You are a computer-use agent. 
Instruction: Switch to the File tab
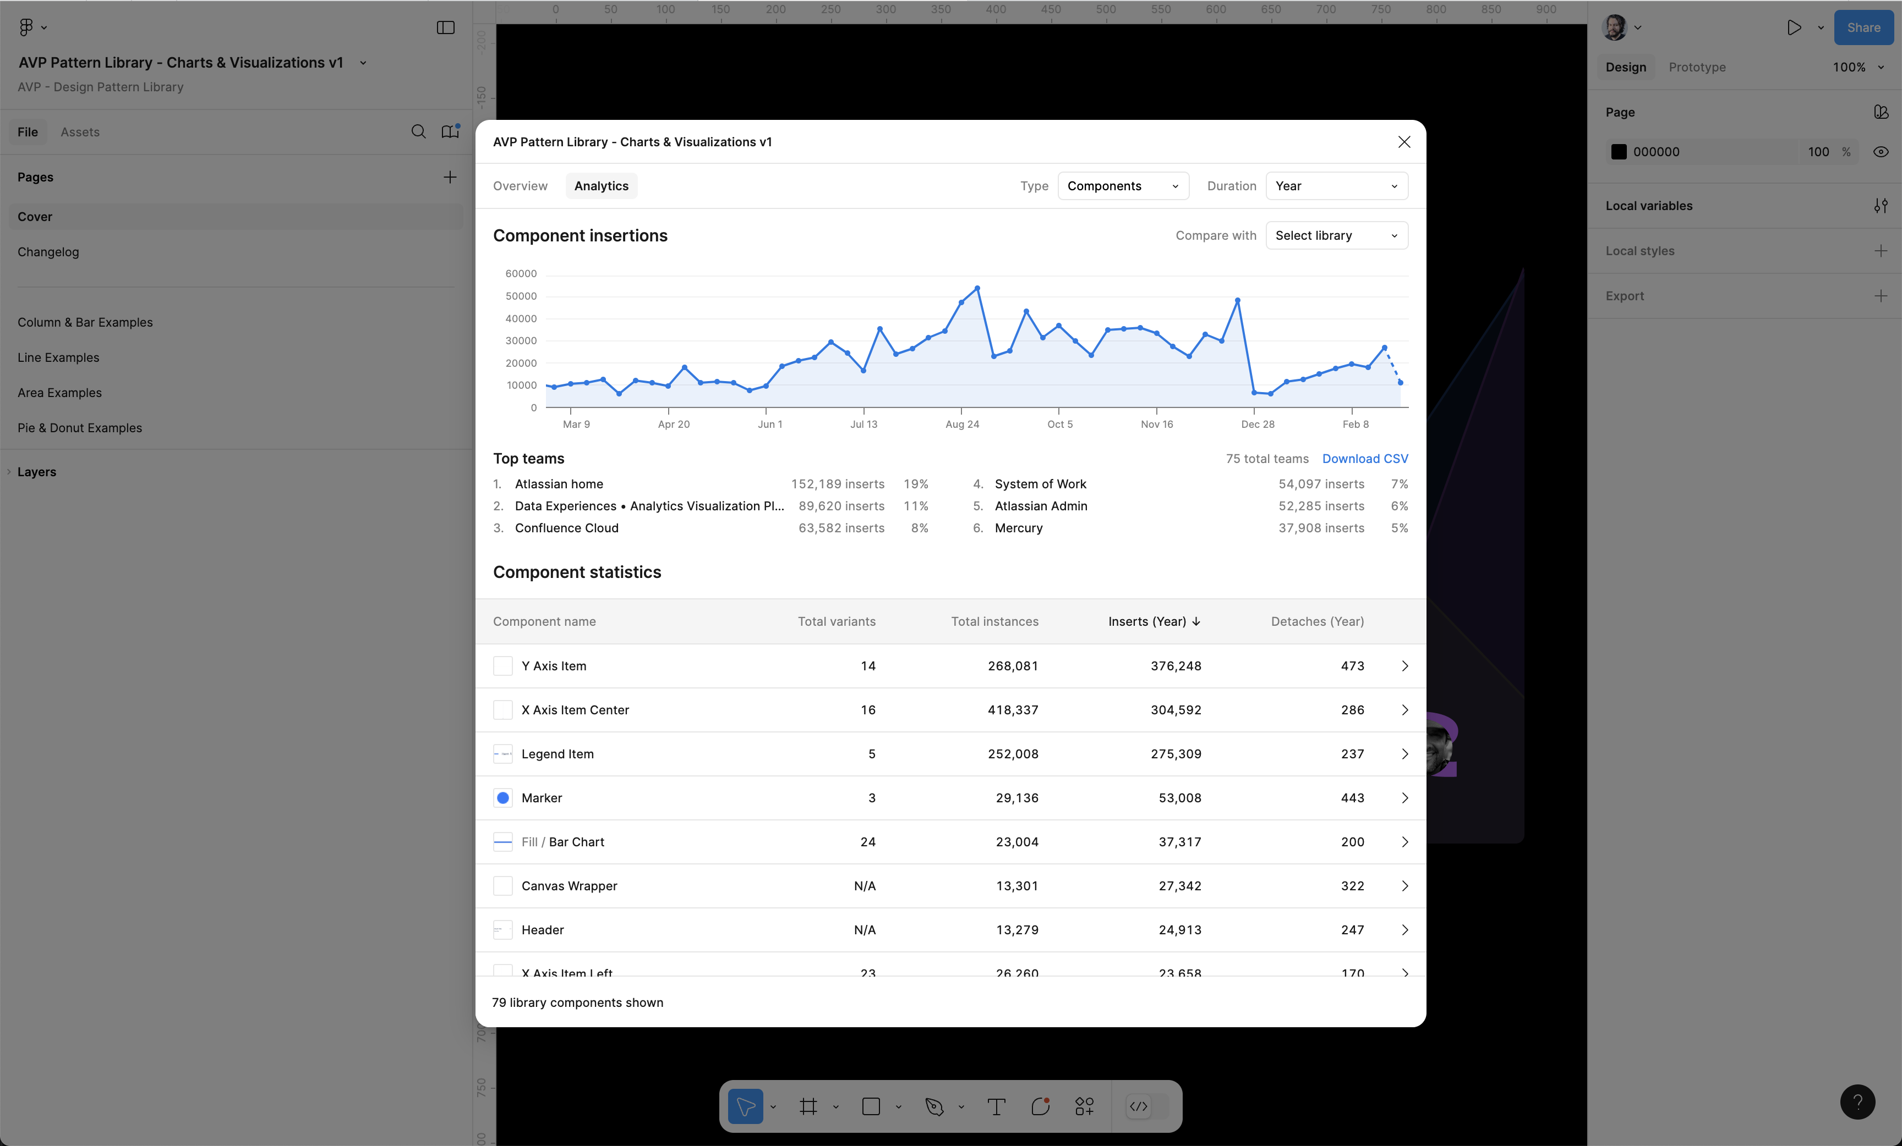pyautogui.click(x=28, y=132)
